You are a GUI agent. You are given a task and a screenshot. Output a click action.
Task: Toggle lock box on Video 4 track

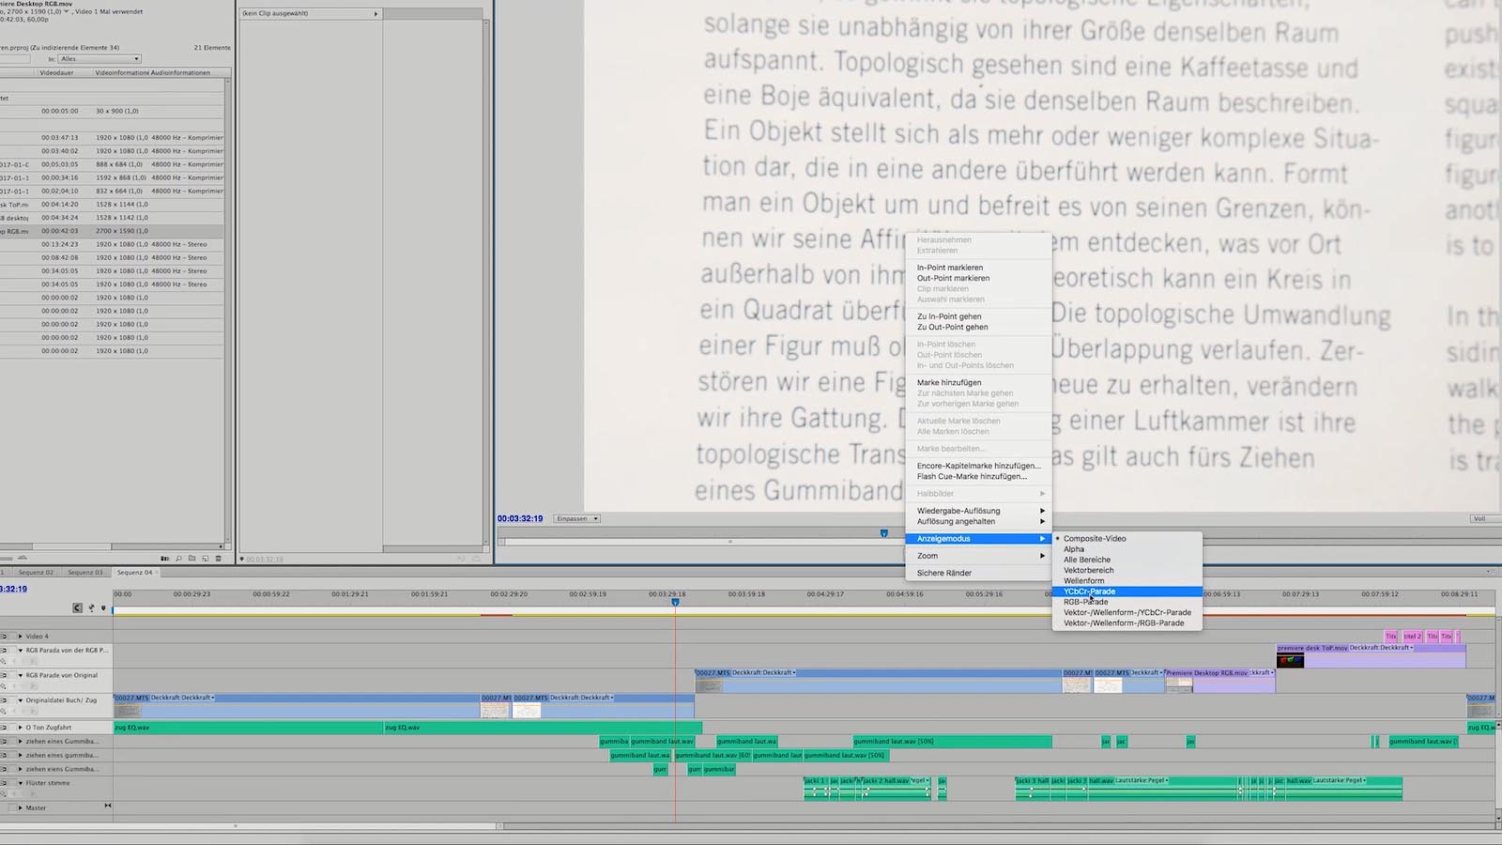point(12,636)
